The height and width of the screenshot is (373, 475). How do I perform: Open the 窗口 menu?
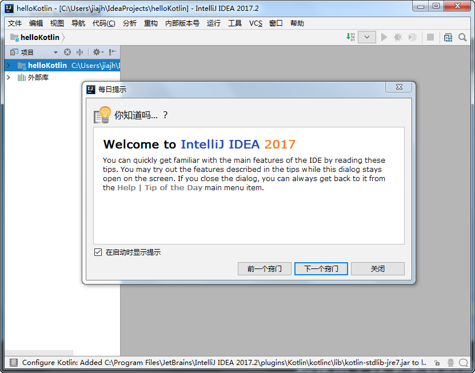coord(276,23)
